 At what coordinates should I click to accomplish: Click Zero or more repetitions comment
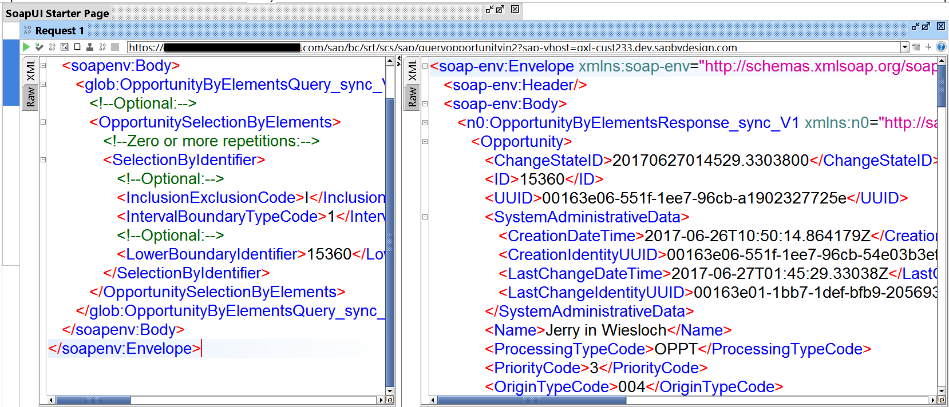[x=211, y=141]
